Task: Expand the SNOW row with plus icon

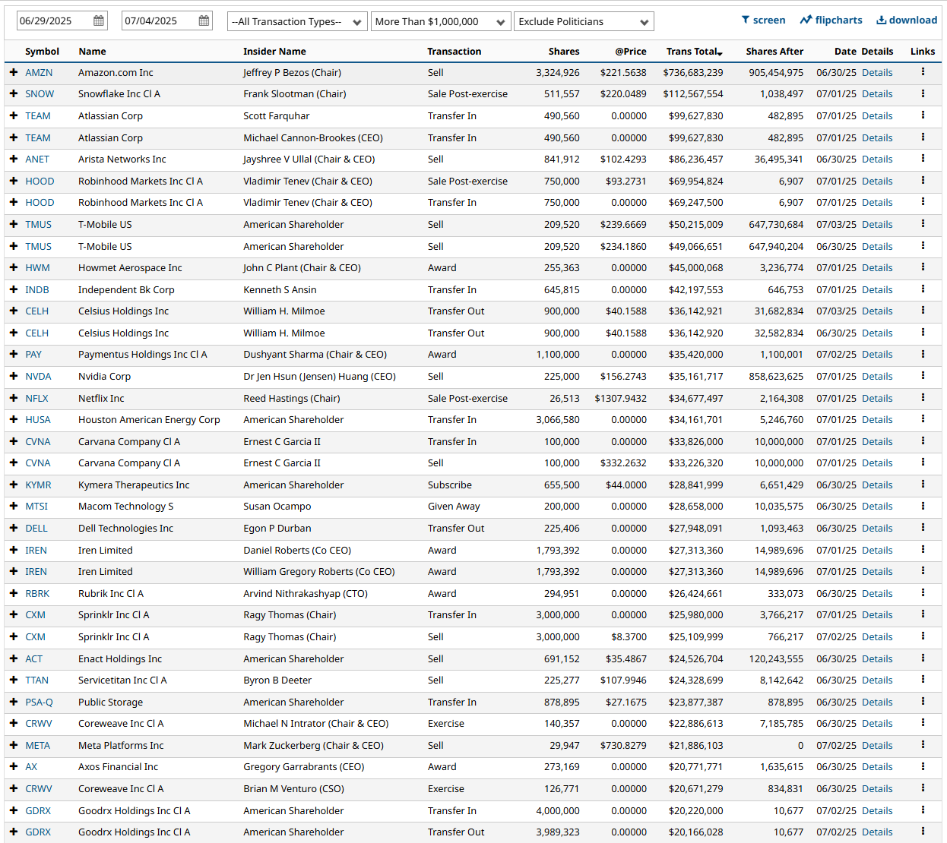Action: (14, 94)
